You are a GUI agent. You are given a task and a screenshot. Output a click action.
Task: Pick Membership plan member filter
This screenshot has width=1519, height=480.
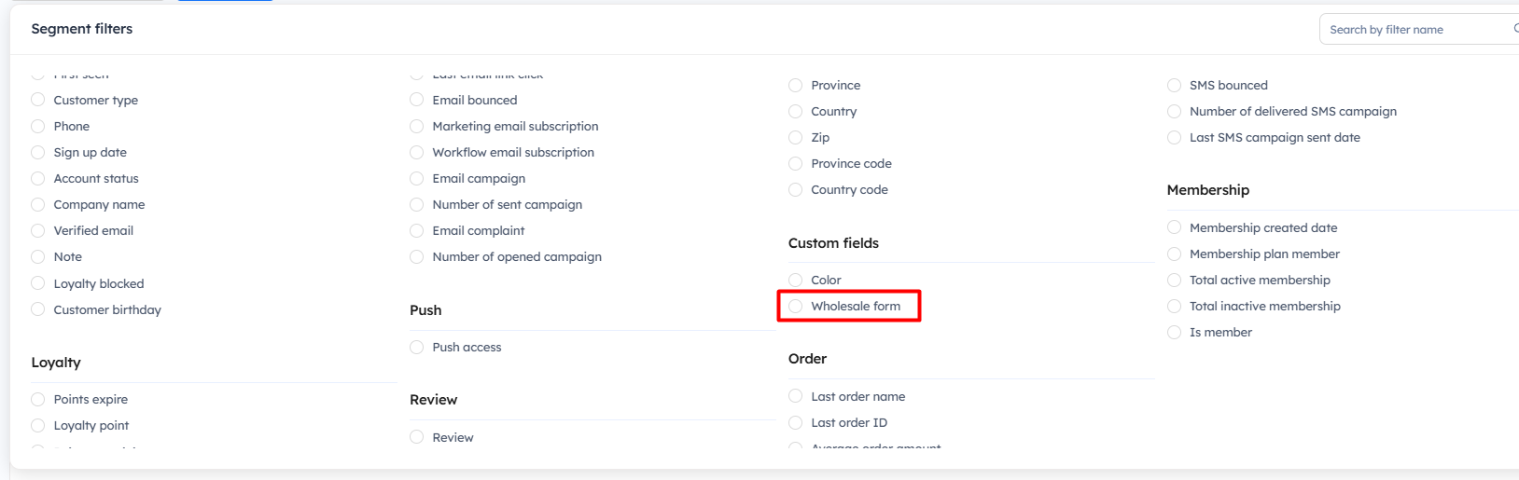(1175, 254)
